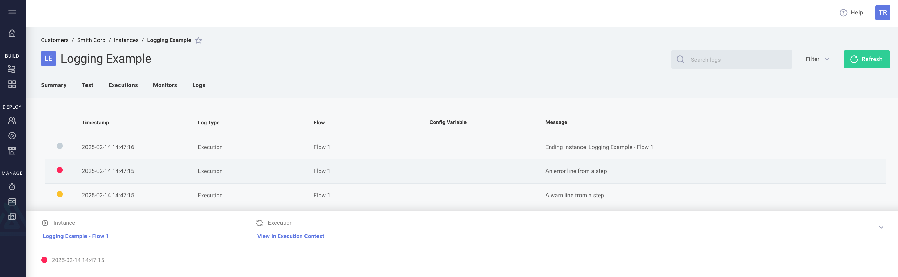The width and height of the screenshot is (898, 277).
Task: Open Marketplace store icon under Deploy
Action: (12, 151)
